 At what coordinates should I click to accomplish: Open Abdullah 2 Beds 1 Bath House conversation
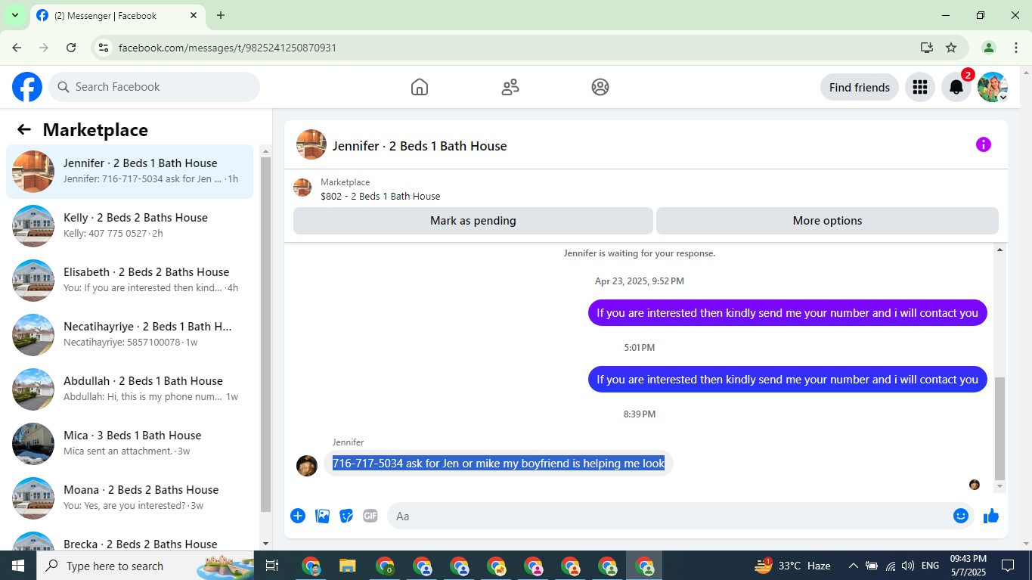129,389
